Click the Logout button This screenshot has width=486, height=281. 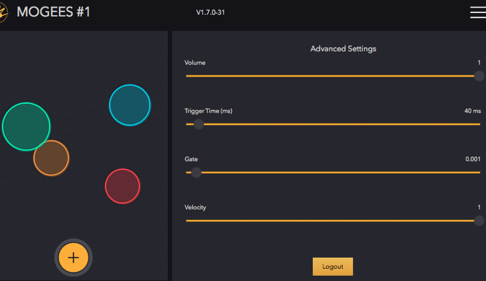[x=332, y=266]
